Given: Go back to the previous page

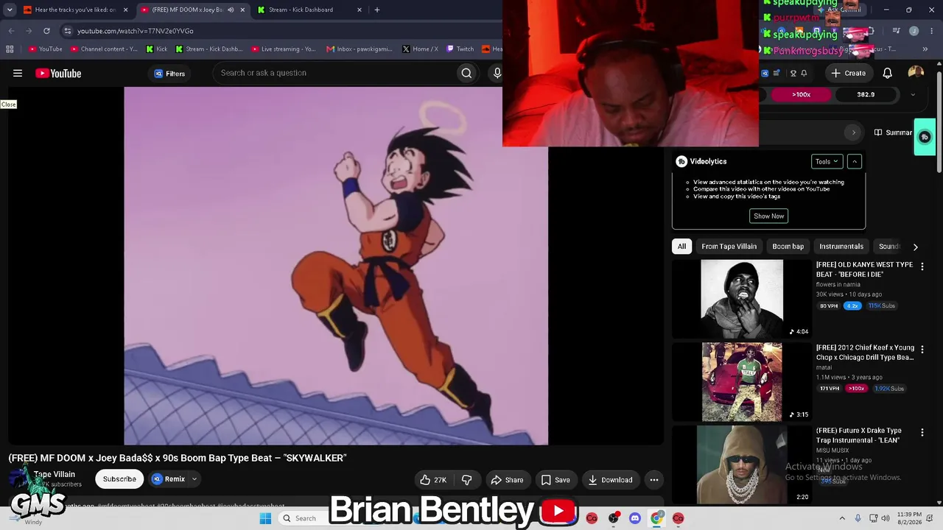Looking at the screenshot, I should tap(11, 31).
